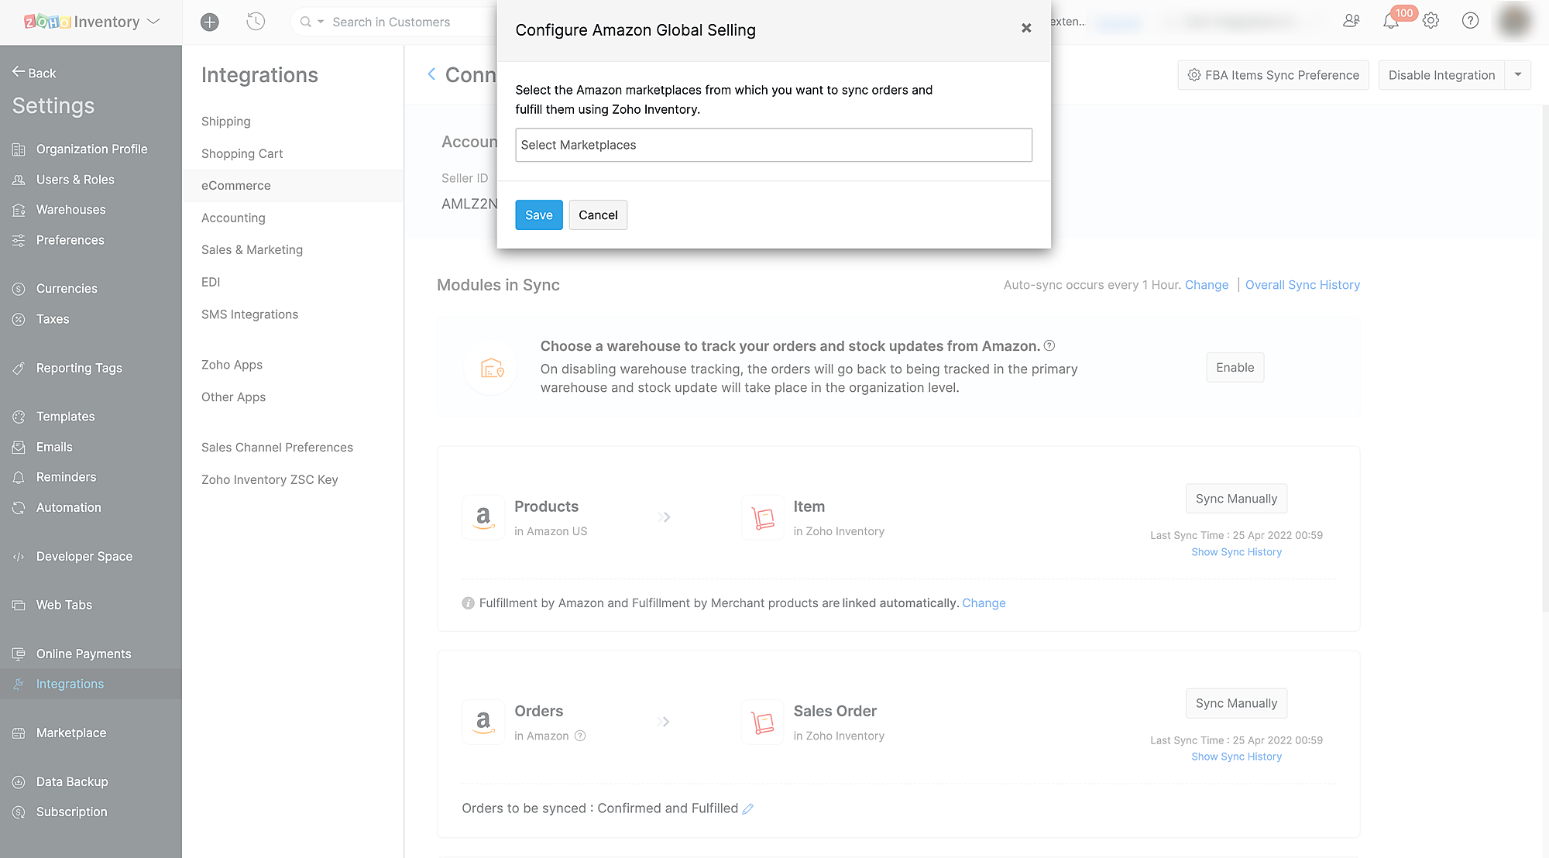Expand the search category dropdown arrow
This screenshot has height=858, width=1549.
(321, 22)
